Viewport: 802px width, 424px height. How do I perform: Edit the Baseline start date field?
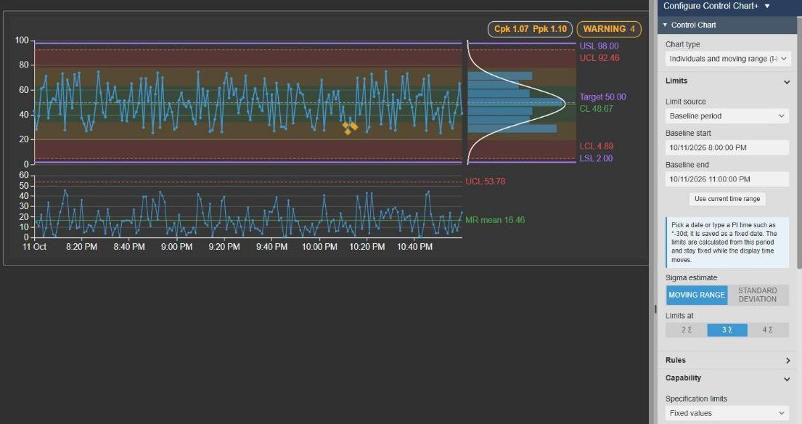(727, 148)
